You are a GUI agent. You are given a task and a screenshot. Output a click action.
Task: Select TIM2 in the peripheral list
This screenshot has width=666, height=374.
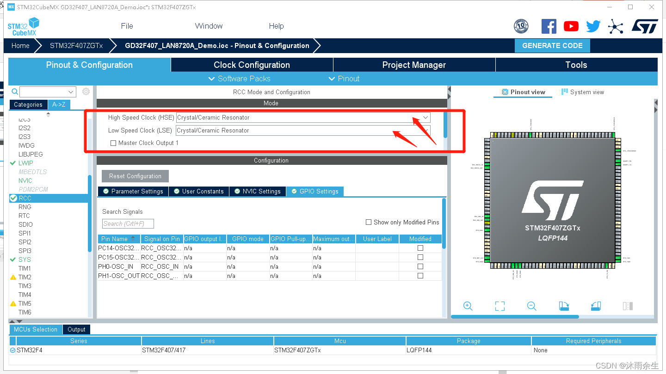25,277
